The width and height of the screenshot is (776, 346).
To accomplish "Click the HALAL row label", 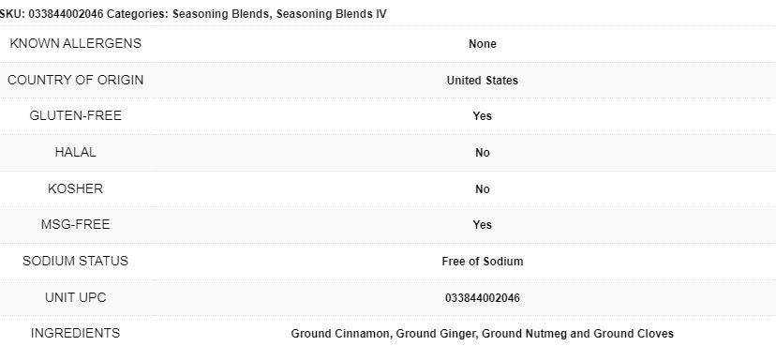I will [76, 153].
